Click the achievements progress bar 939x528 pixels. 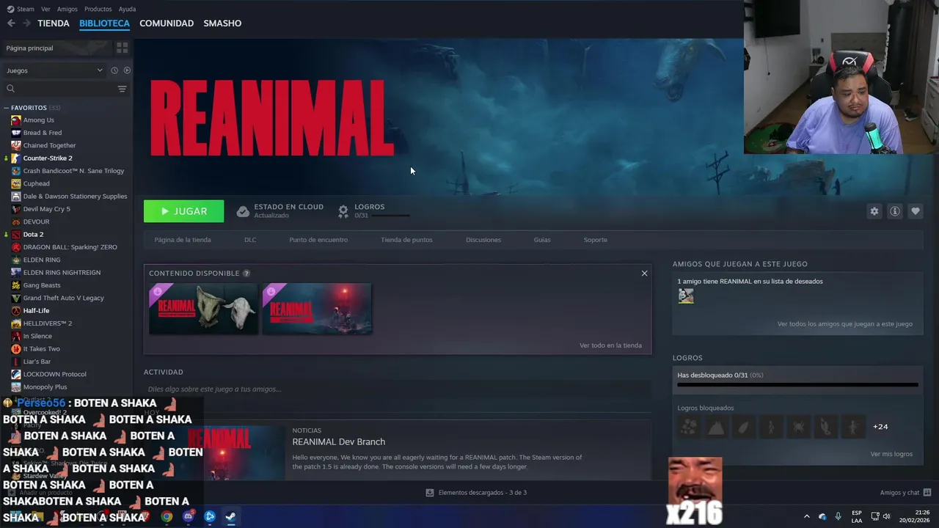[797, 384]
